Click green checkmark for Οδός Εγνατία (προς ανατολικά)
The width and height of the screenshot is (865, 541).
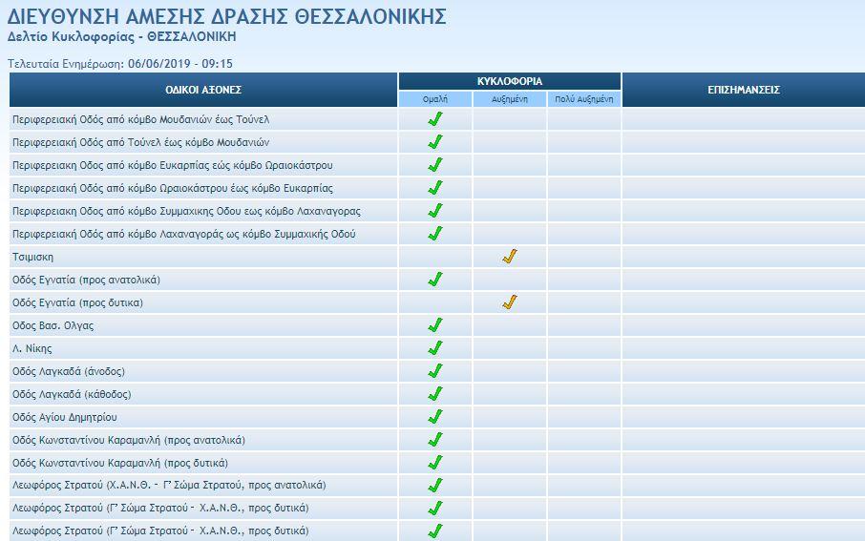point(435,280)
